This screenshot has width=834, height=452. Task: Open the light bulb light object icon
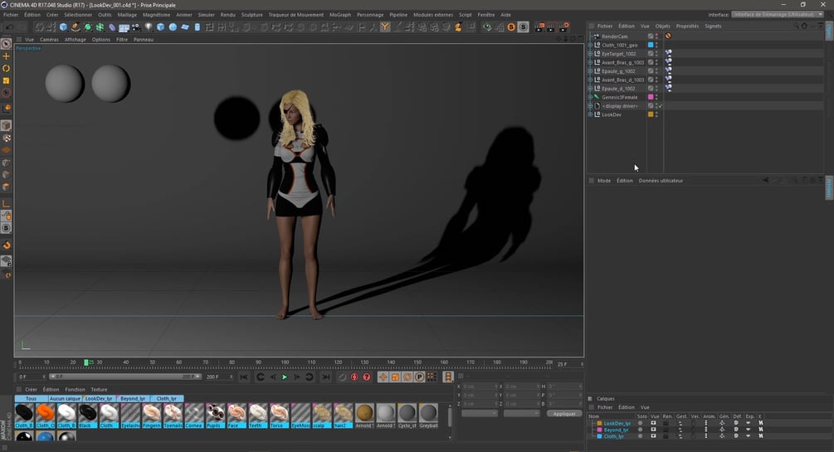(149, 27)
